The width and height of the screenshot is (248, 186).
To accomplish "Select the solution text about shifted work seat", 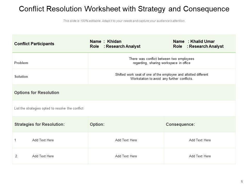I will (x=161, y=77).
